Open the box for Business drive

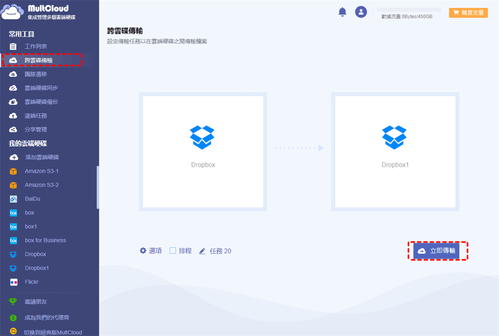pos(45,240)
